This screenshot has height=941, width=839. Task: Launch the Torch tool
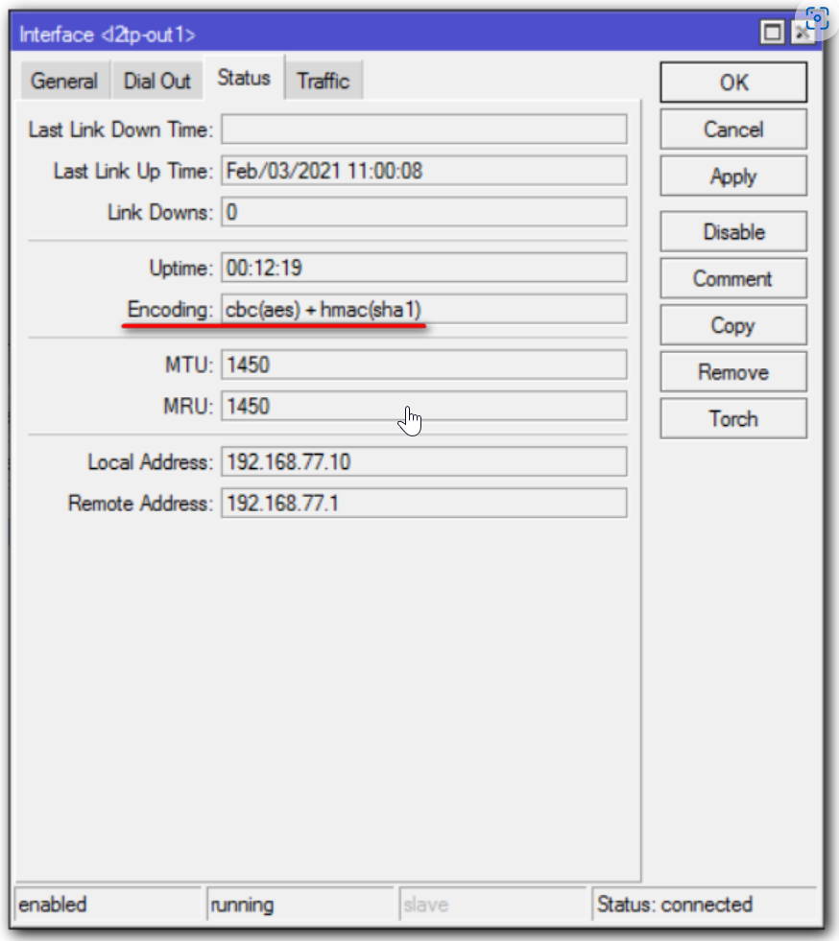point(733,419)
